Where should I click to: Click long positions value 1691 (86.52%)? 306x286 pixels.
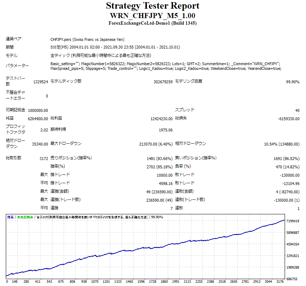(286, 159)
